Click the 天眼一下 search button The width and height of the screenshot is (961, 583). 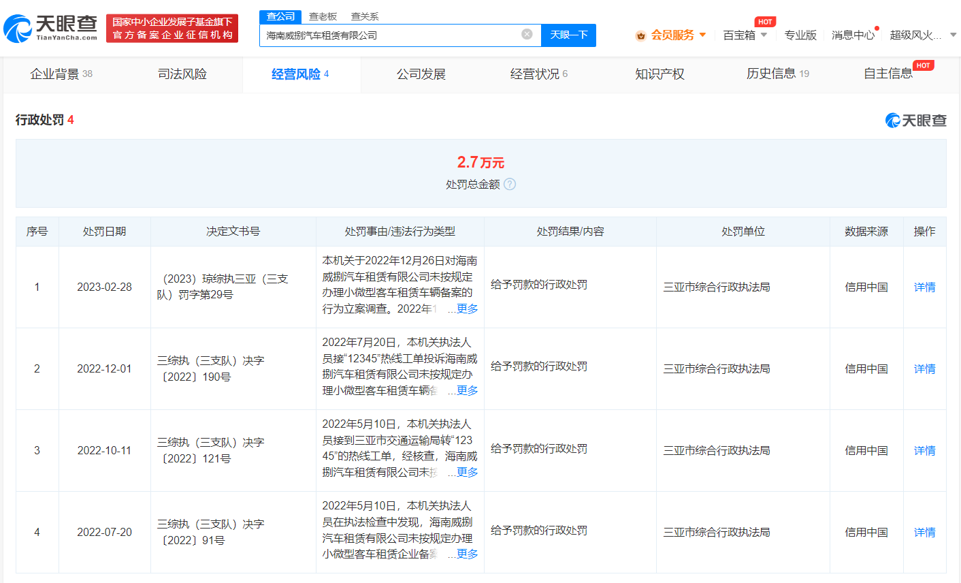pos(568,34)
